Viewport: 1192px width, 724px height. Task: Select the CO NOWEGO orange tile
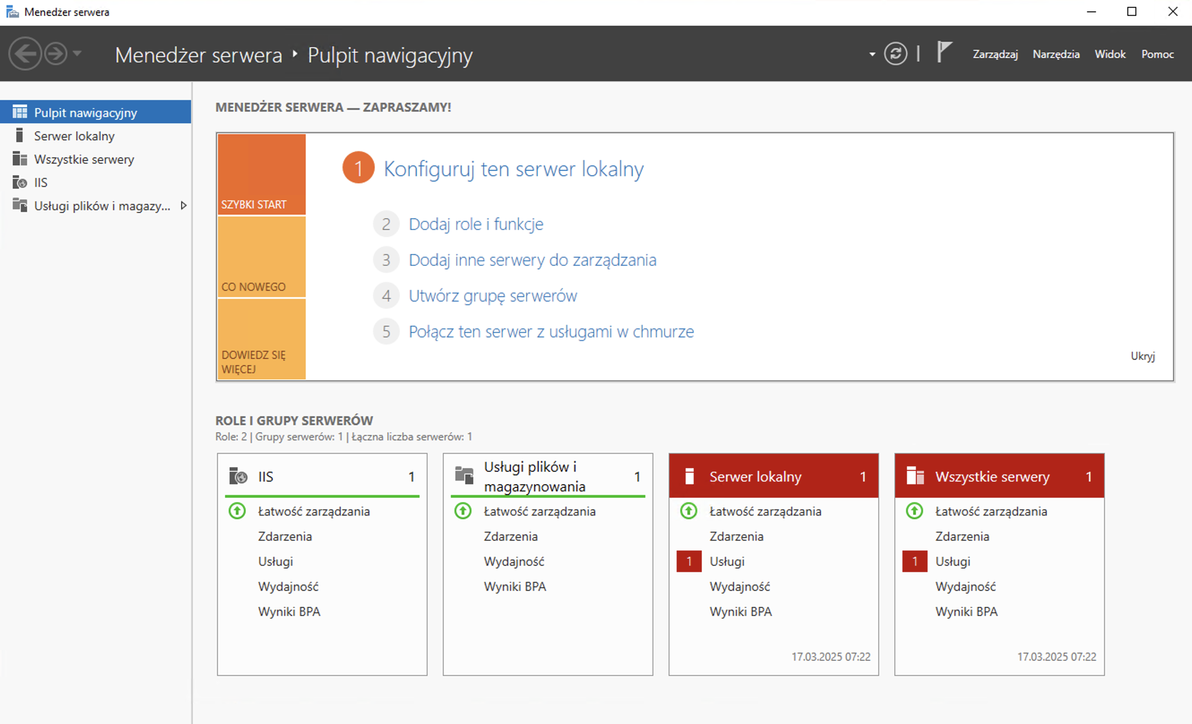[261, 257]
